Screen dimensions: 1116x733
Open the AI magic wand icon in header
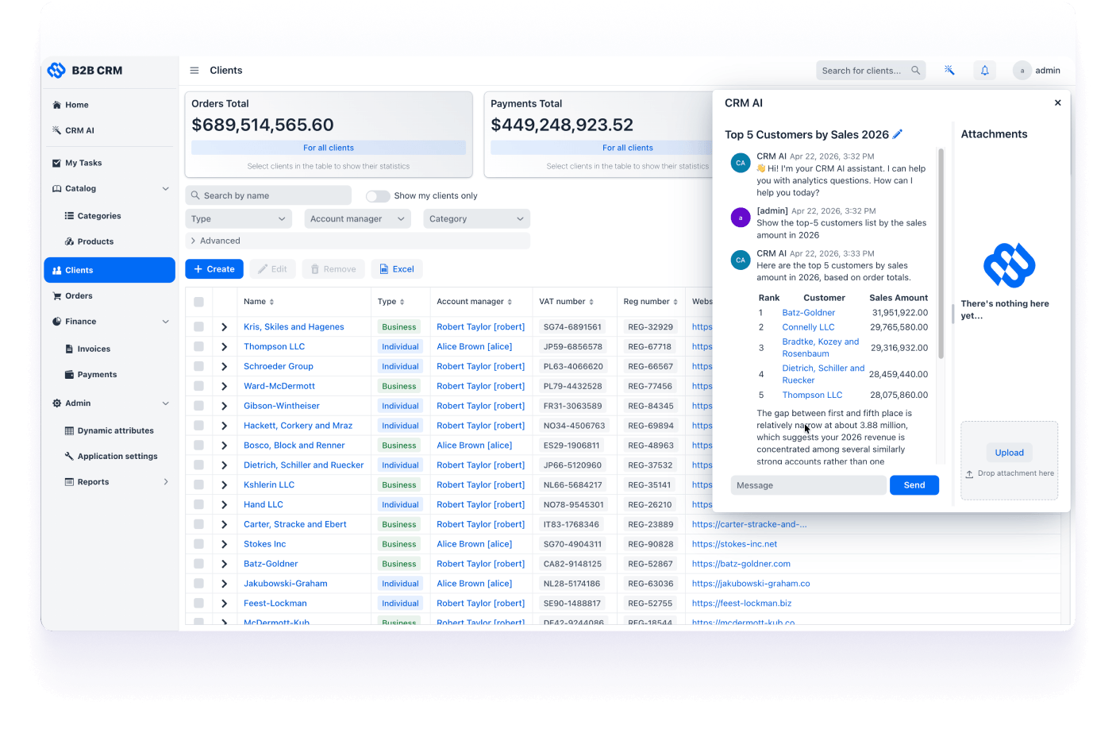pos(949,71)
